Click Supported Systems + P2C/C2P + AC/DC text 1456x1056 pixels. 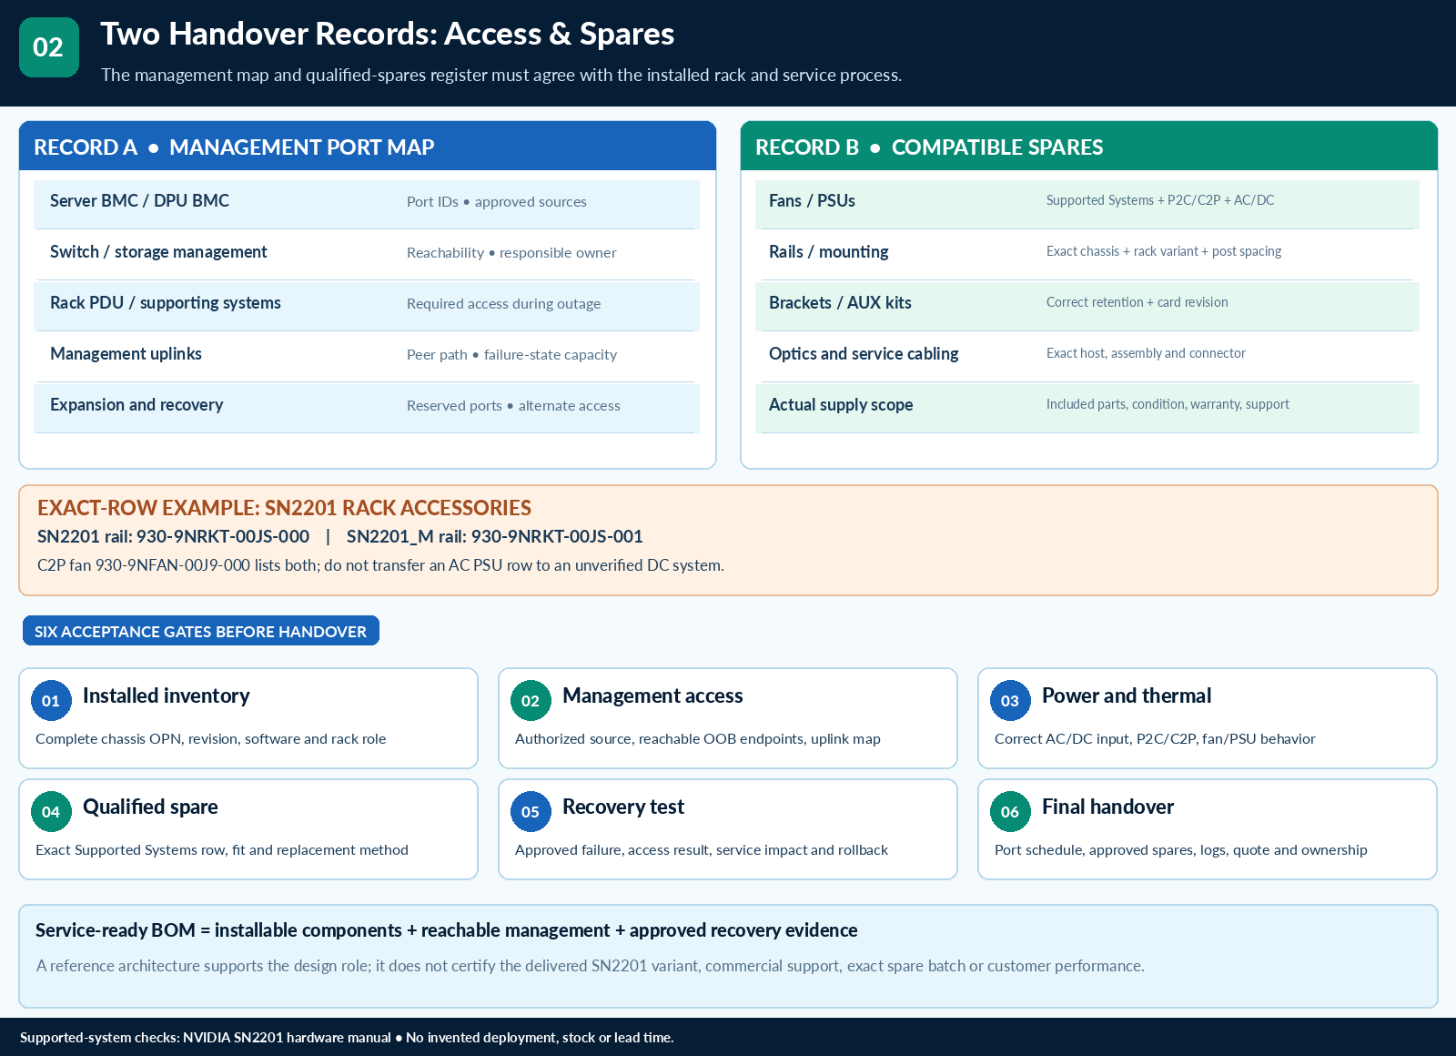[1160, 200]
